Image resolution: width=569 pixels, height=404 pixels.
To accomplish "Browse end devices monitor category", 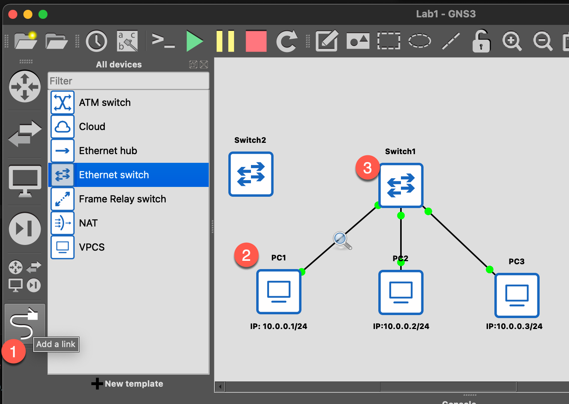I will 25,181.
